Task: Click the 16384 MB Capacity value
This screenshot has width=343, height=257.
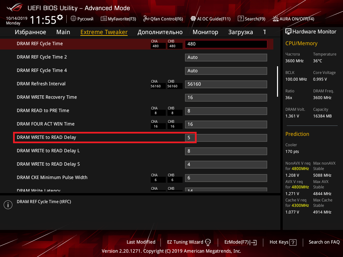Action: (x=323, y=116)
